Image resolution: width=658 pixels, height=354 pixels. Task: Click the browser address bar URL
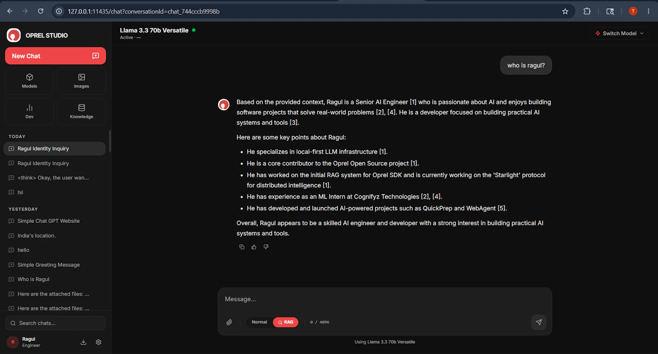pos(144,12)
